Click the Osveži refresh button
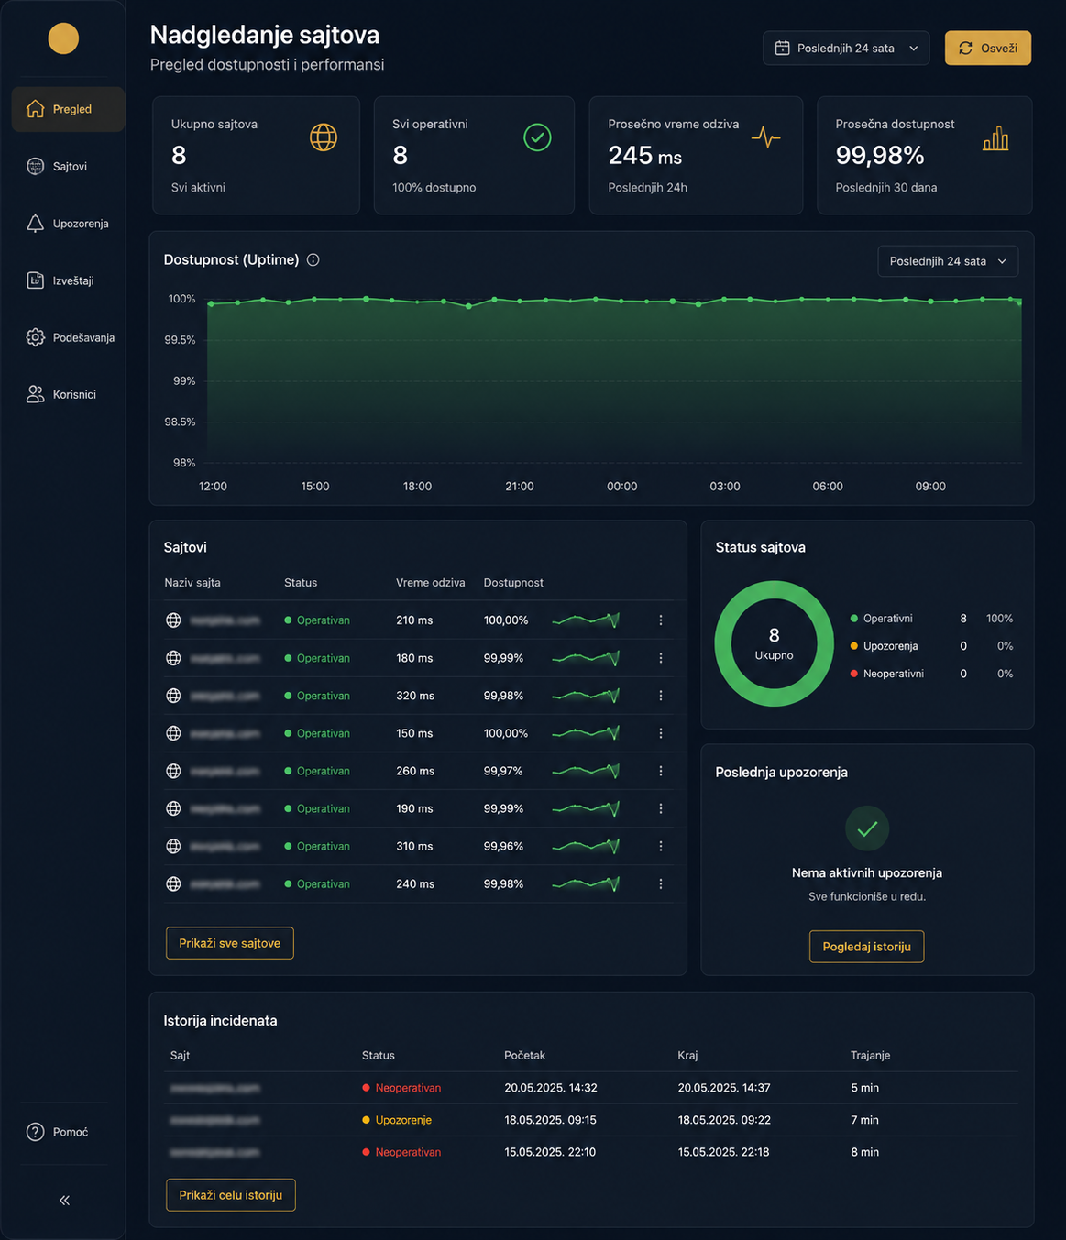1066x1240 pixels. point(988,49)
